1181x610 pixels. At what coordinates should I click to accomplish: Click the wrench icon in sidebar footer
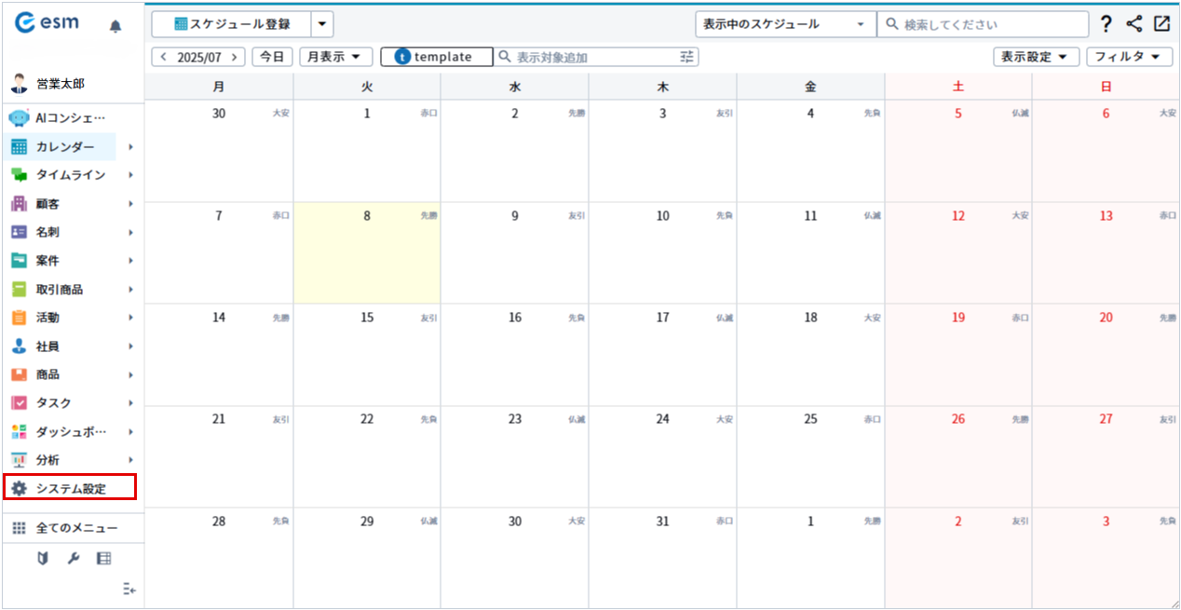[74, 559]
